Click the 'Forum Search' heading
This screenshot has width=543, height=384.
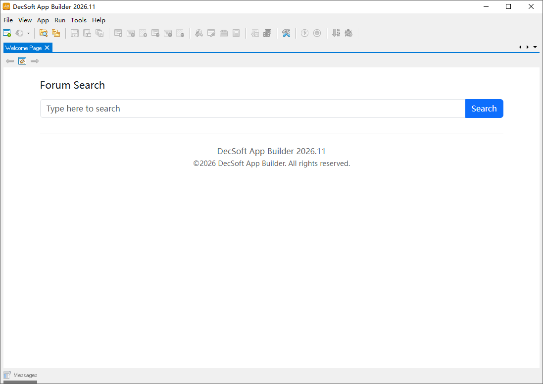[72, 85]
